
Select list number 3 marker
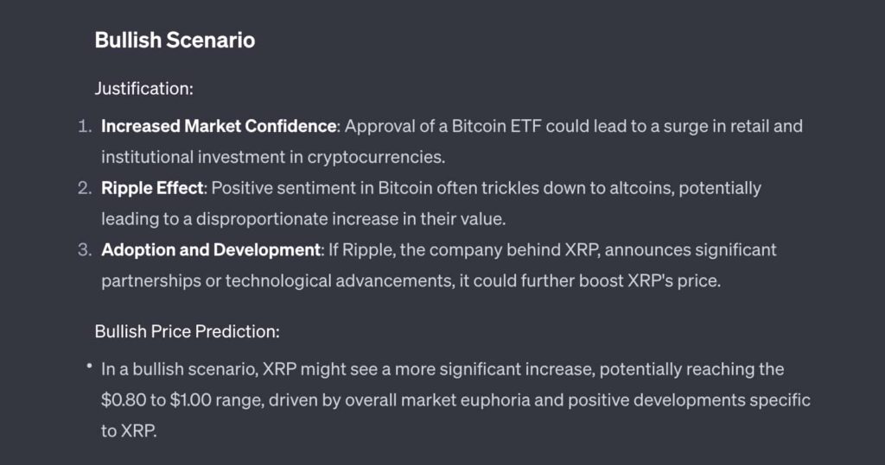pos(85,250)
